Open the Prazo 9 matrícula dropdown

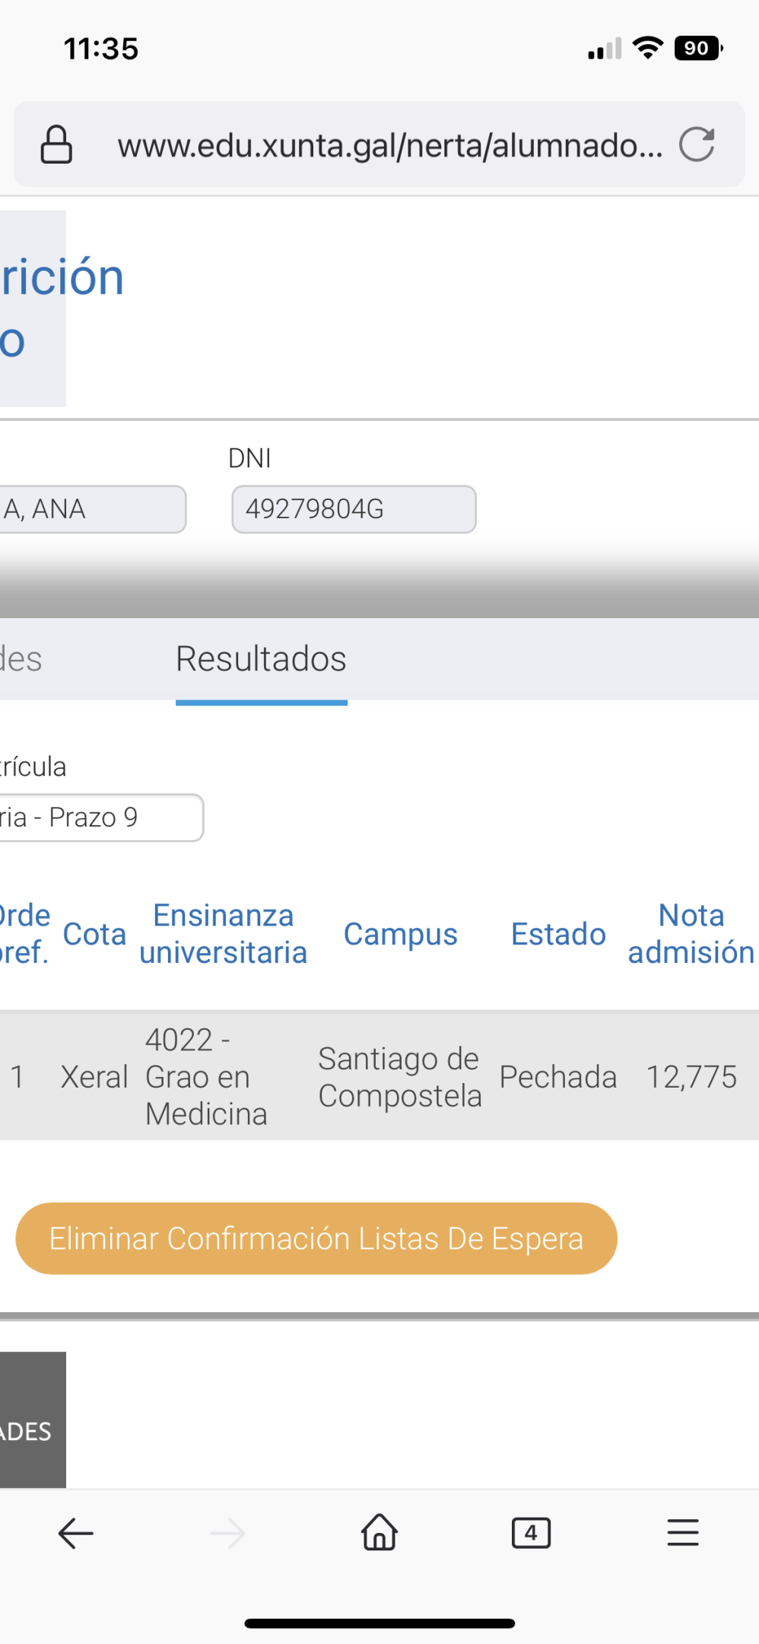coord(101,817)
